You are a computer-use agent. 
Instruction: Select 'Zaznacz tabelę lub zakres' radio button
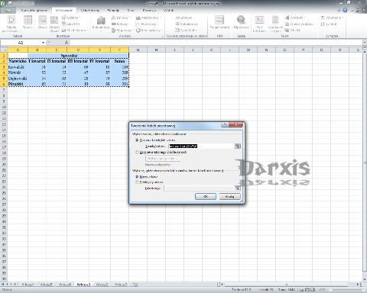pyautogui.click(x=137, y=140)
